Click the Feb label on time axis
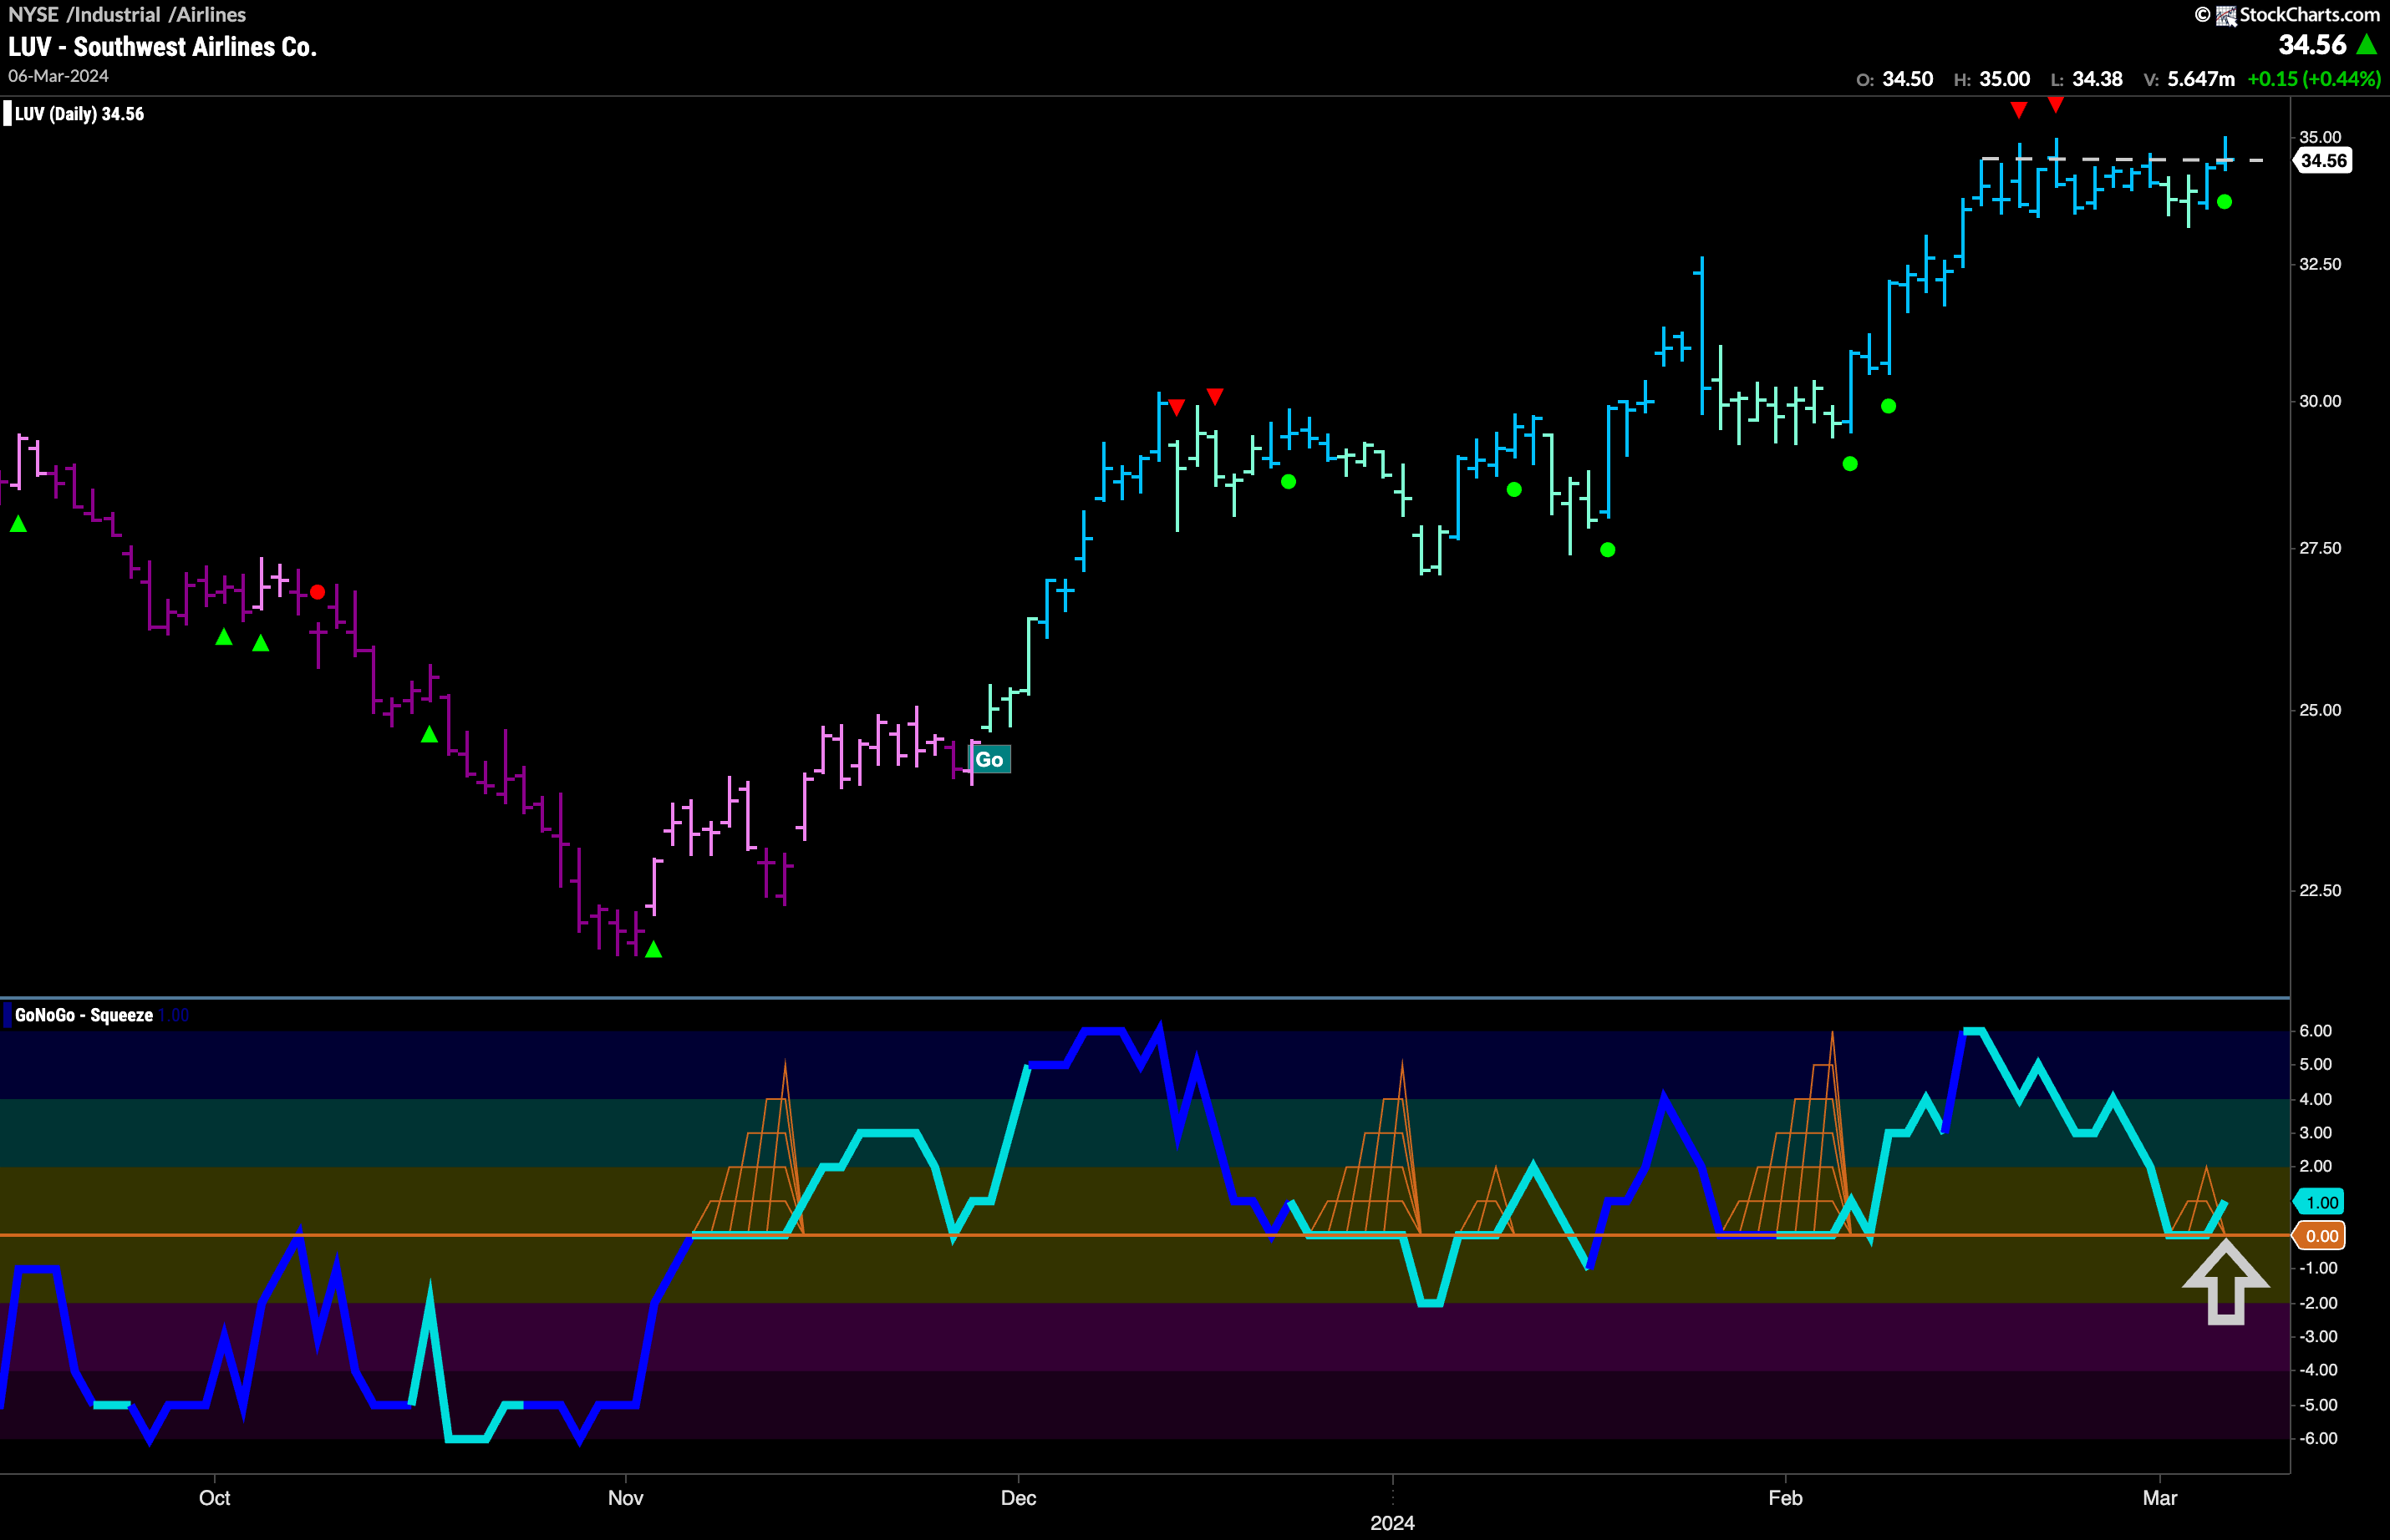Screen dimensions: 2390x1540 pos(1785,1498)
